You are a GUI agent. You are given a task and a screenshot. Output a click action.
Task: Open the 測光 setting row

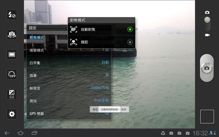(69, 101)
